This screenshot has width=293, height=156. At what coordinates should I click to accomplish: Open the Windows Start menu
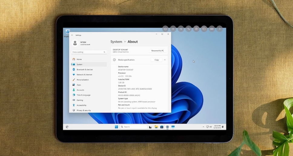116,127
